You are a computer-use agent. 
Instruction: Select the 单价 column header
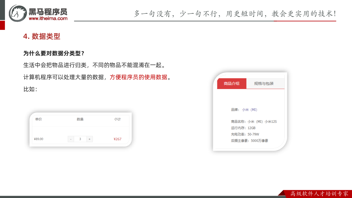[38, 119]
